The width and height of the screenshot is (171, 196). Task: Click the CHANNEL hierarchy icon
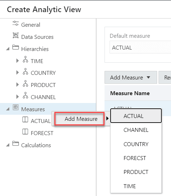pos(26,96)
